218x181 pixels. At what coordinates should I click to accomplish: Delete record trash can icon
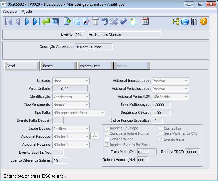[x=95, y=22]
